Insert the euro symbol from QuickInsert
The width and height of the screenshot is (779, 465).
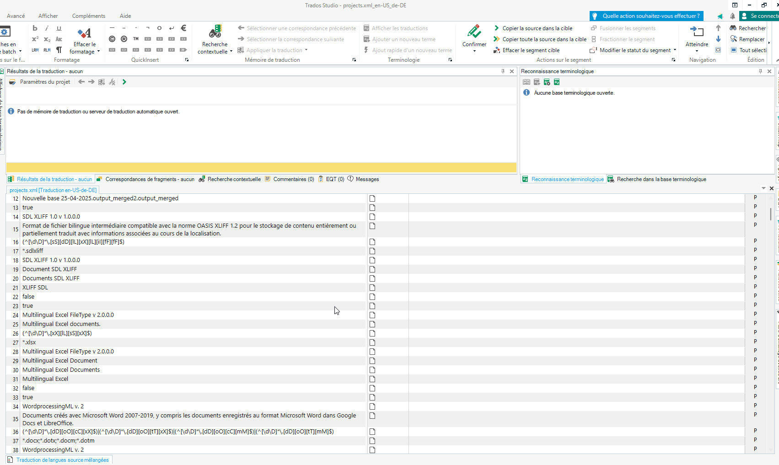(183, 28)
